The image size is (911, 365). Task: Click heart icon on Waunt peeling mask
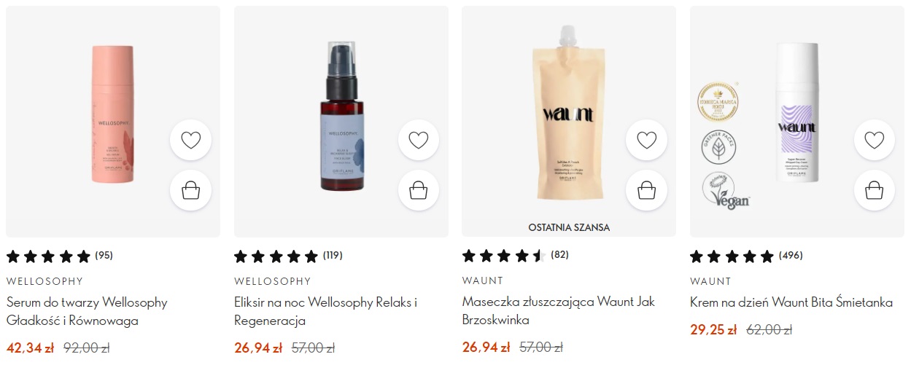[647, 140]
